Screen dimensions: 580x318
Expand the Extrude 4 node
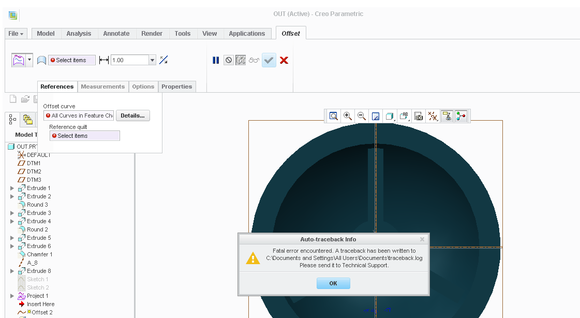pyautogui.click(x=12, y=221)
